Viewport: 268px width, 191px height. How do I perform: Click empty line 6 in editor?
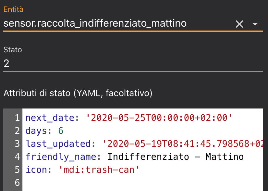tap(130, 183)
